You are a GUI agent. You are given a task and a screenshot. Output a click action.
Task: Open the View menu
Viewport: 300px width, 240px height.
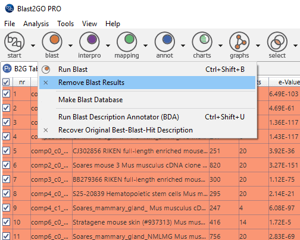pyautogui.click(x=89, y=24)
